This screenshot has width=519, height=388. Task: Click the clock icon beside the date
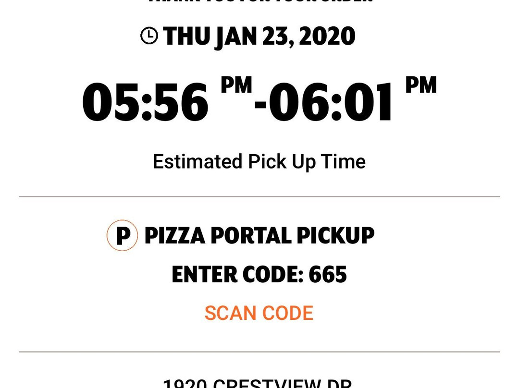pyautogui.click(x=149, y=36)
